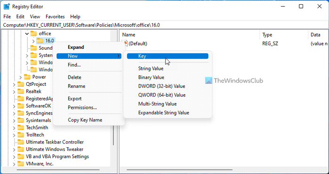Expand the Realtek key chevron
This screenshot has width=329, height=174.
tap(14, 92)
